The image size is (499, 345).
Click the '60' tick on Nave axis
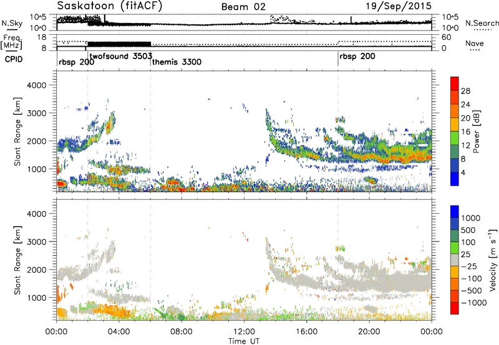tap(447, 37)
